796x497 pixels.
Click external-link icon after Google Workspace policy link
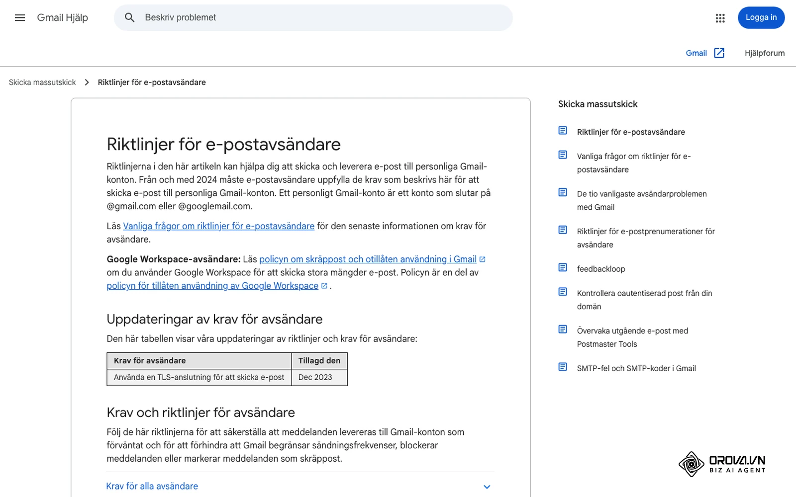click(324, 286)
